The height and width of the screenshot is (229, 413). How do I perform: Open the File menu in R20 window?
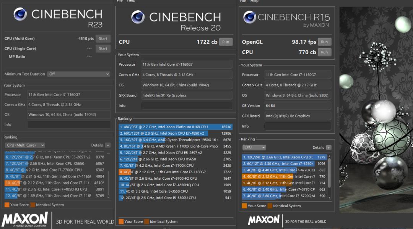[x=120, y=1]
